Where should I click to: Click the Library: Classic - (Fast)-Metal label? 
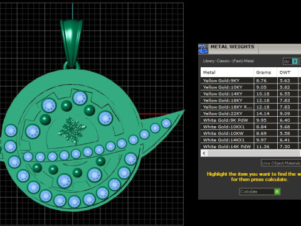pyautogui.click(x=228, y=61)
